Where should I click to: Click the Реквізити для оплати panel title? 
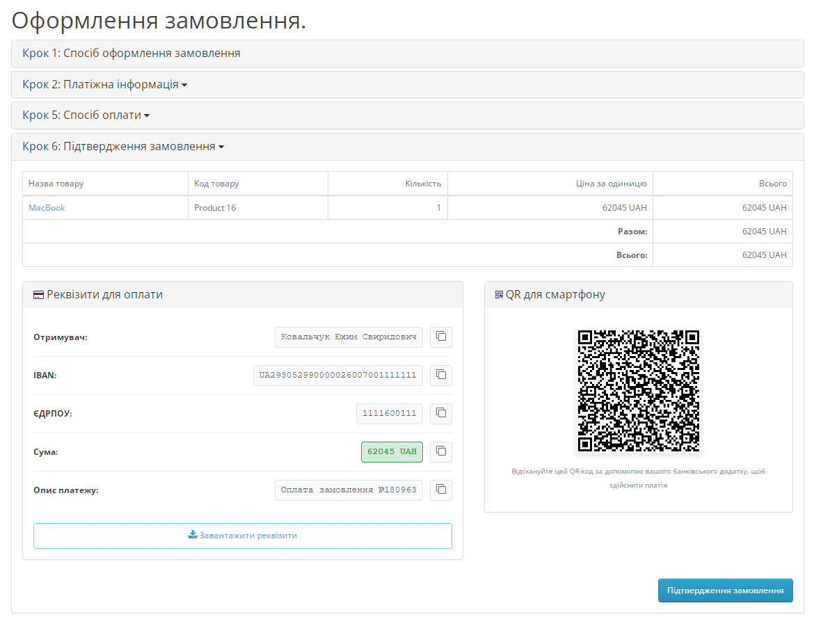pyautogui.click(x=104, y=295)
